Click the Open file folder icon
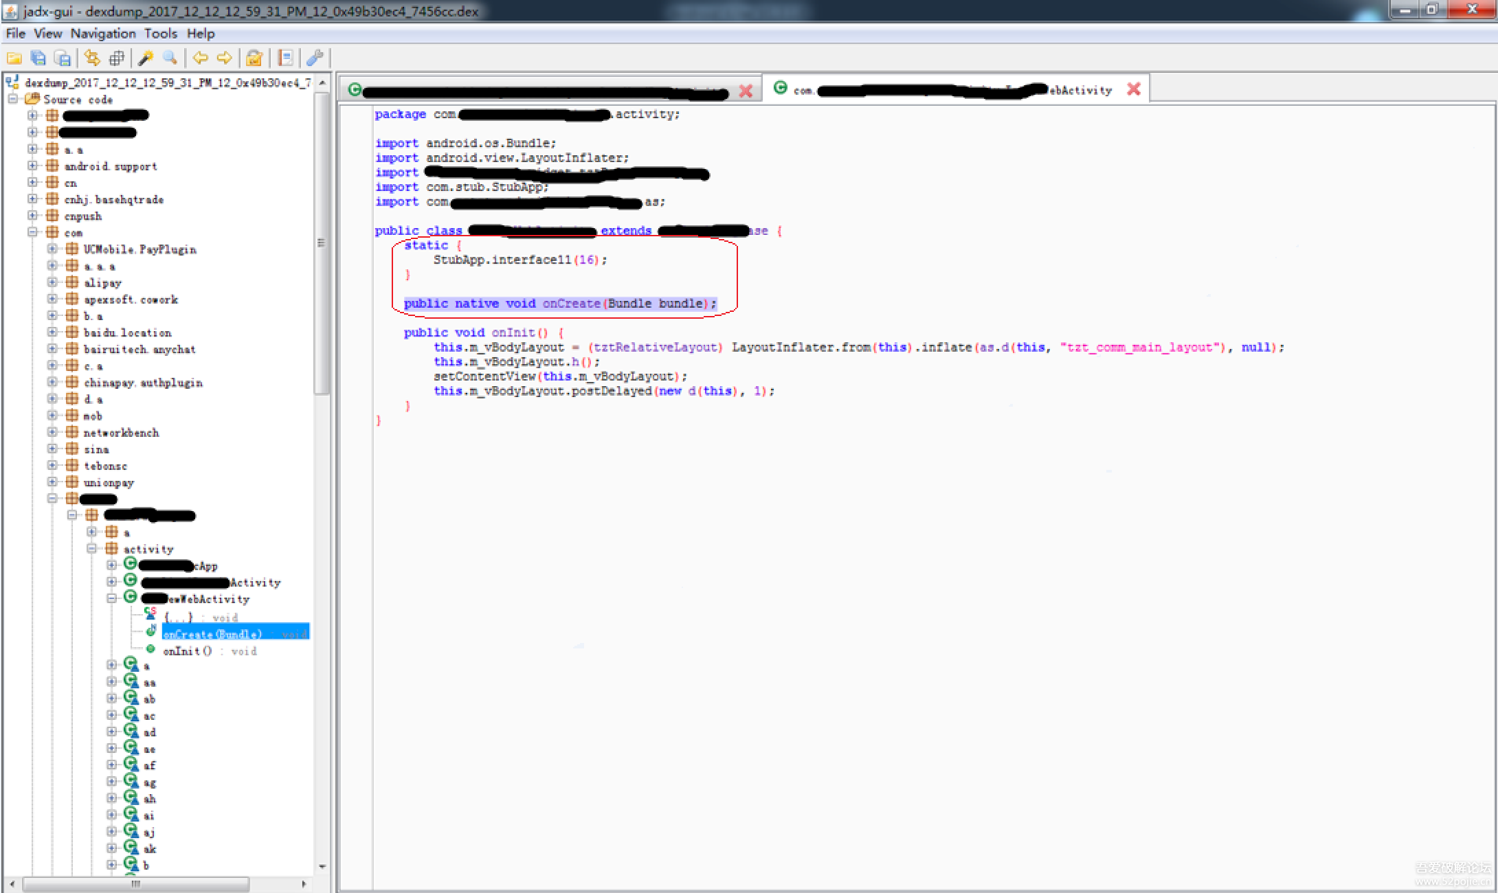The image size is (1498, 893). (14, 58)
